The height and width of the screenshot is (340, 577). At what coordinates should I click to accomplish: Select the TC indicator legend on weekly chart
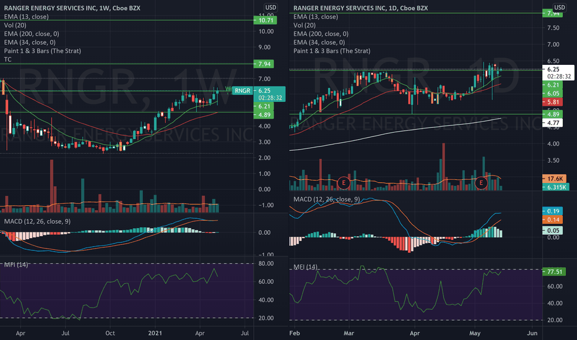[7, 59]
